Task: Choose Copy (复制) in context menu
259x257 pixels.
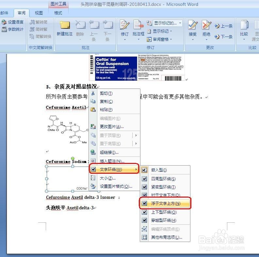Action: 115,102
